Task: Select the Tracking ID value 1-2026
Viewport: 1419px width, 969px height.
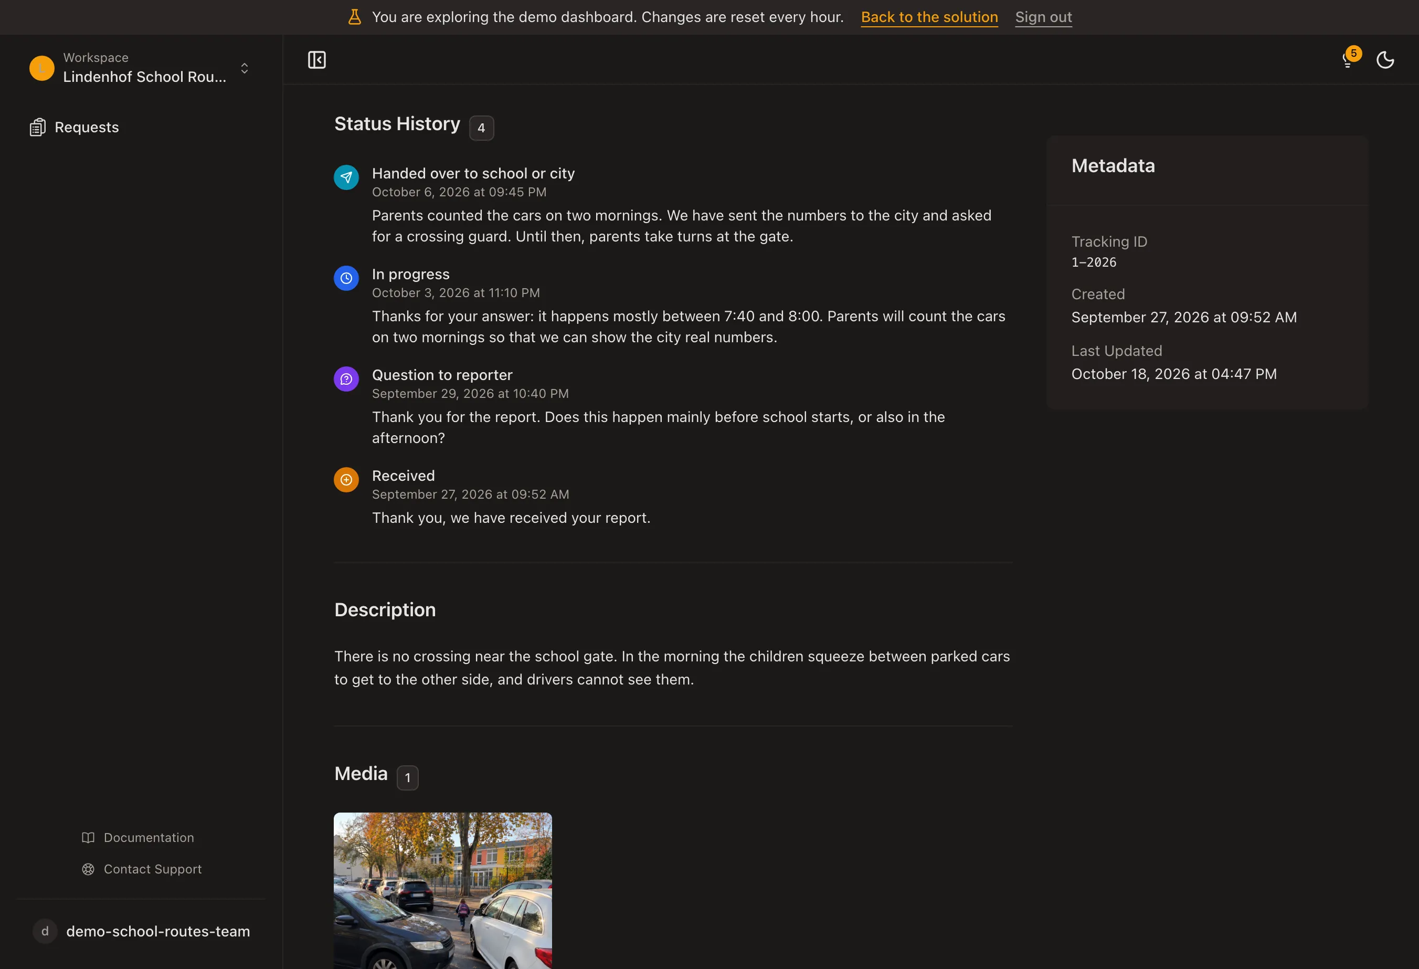Action: (1094, 262)
